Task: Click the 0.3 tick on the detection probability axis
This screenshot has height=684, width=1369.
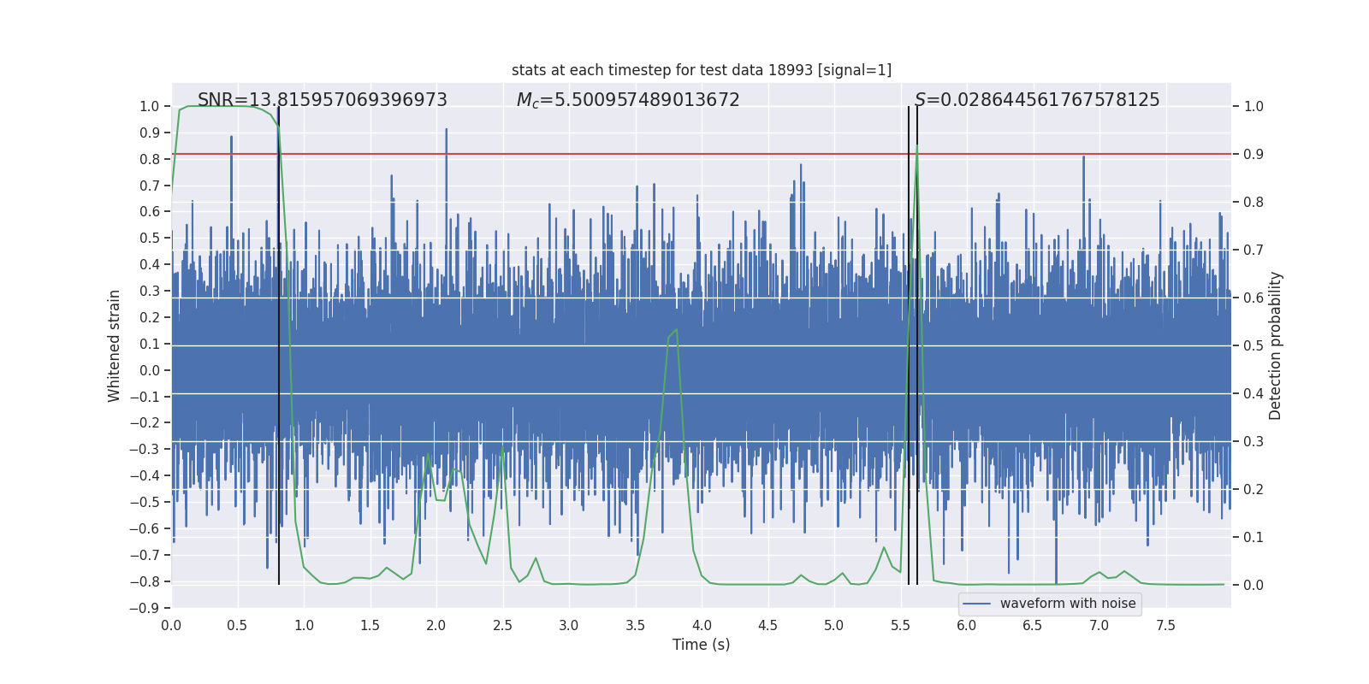Action: (1253, 442)
